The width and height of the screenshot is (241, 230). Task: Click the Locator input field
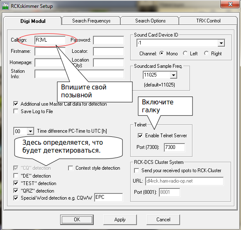(109, 51)
